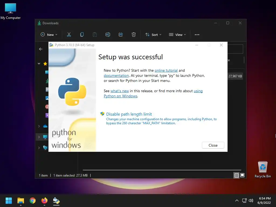Open the documentation link

(116, 75)
